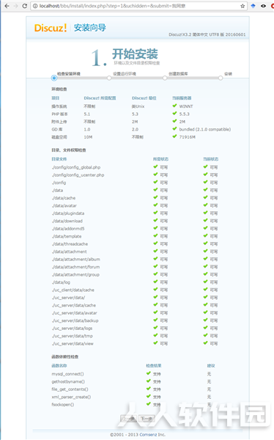Select the ./uc_server/data/avatar path text
274x440 pixels.
coord(74,313)
